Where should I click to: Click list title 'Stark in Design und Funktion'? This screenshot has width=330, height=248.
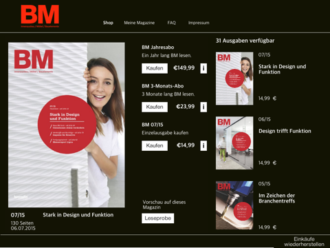(282, 69)
